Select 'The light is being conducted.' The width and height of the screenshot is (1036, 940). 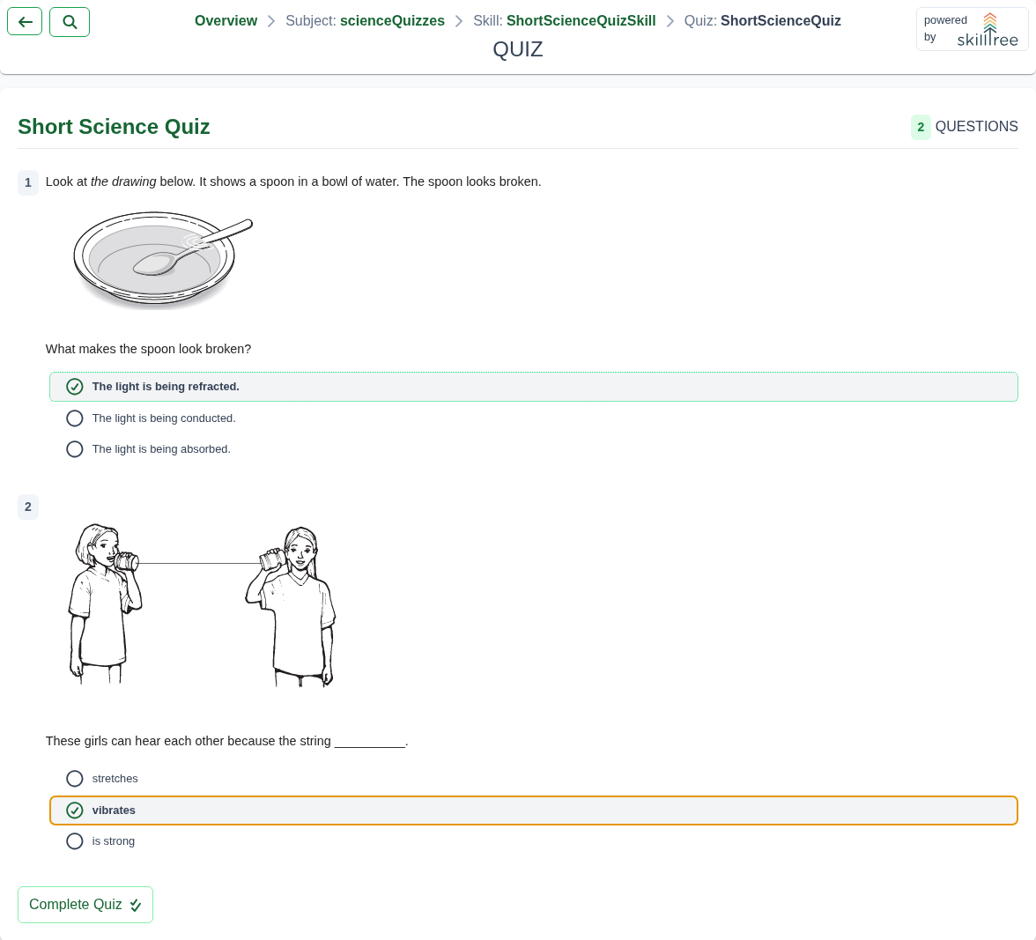click(x=534, y=418)
